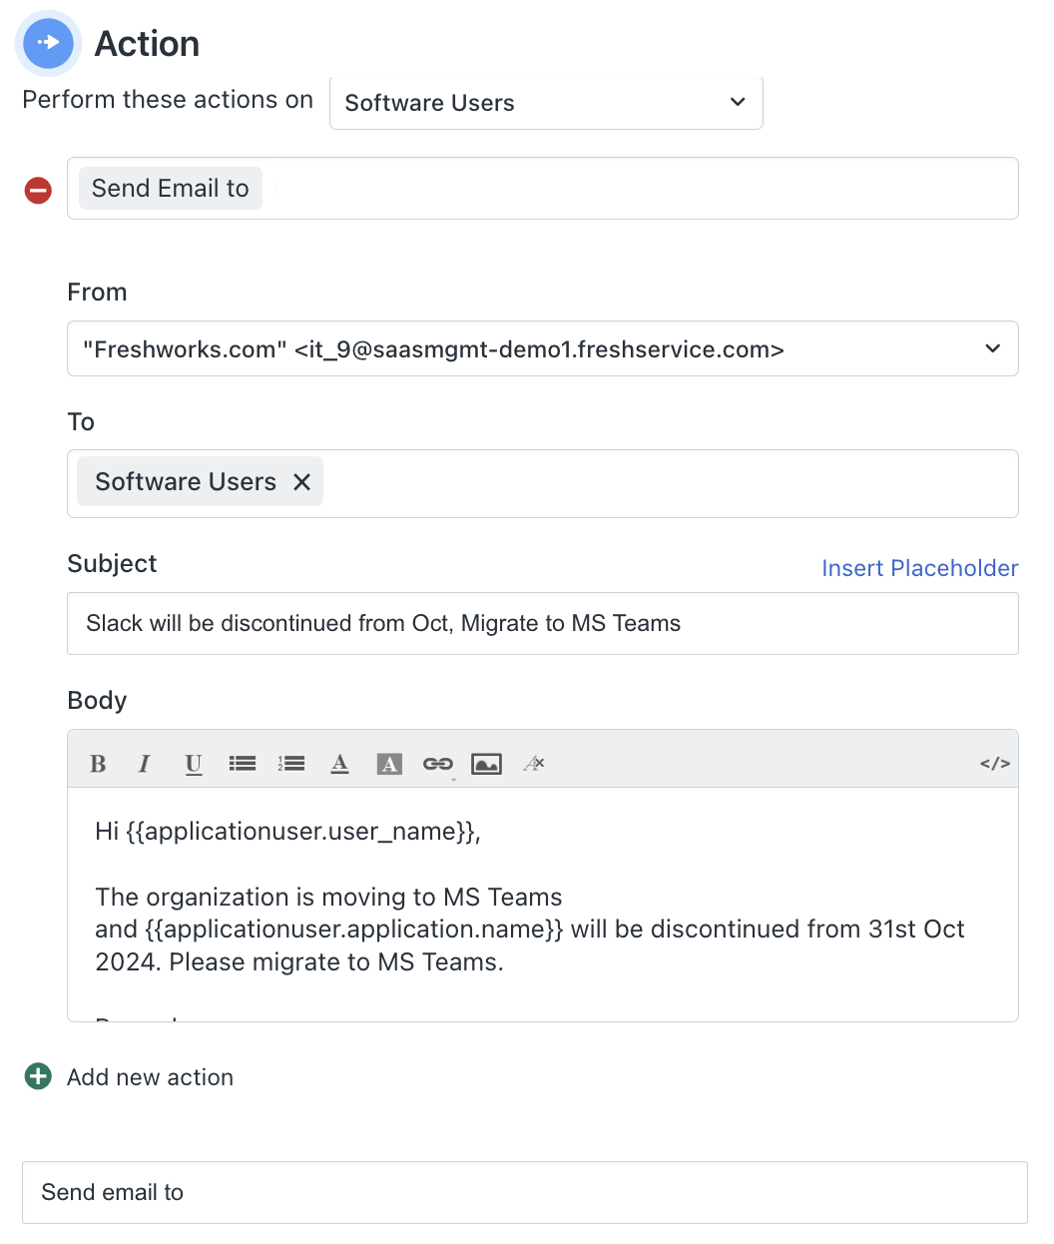The width and height of the screenshot is (1054, 1244).
Task: Open the text background color picker
Action: [x=389, y=764]
